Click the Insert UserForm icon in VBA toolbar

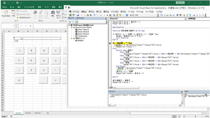73,15
